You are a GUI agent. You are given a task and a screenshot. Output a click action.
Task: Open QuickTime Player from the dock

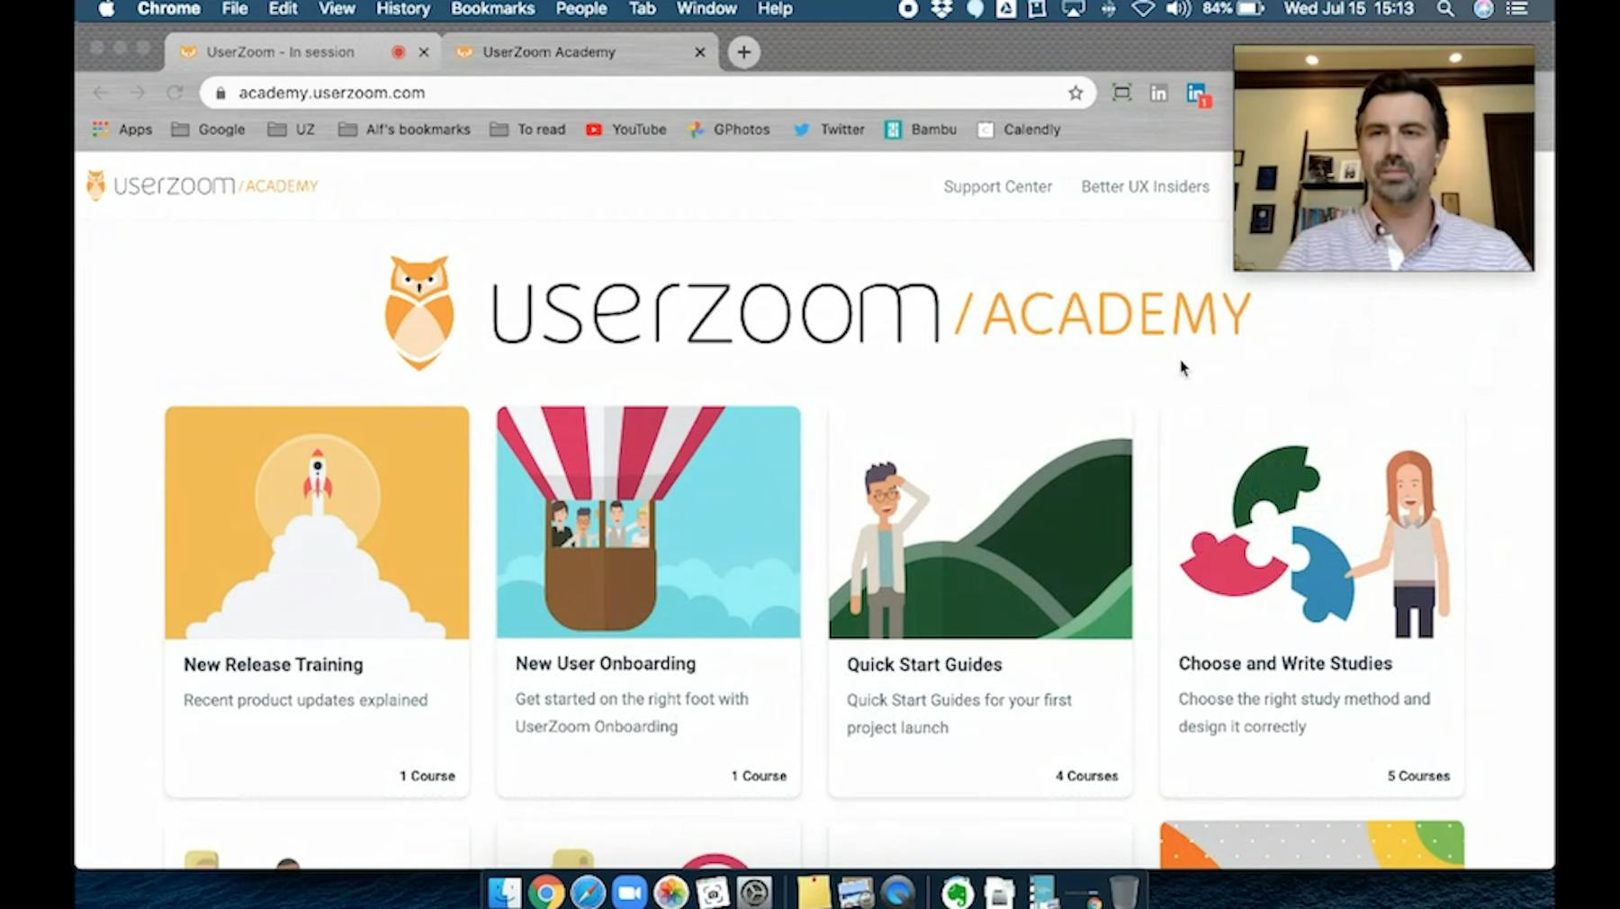(898, 893)
